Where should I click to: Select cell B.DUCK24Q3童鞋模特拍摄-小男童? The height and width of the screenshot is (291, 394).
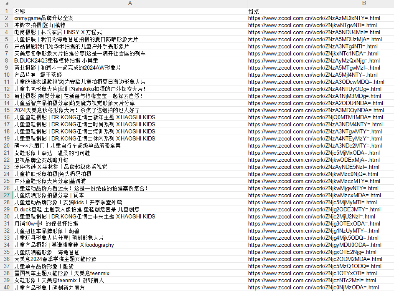(130, 60)
